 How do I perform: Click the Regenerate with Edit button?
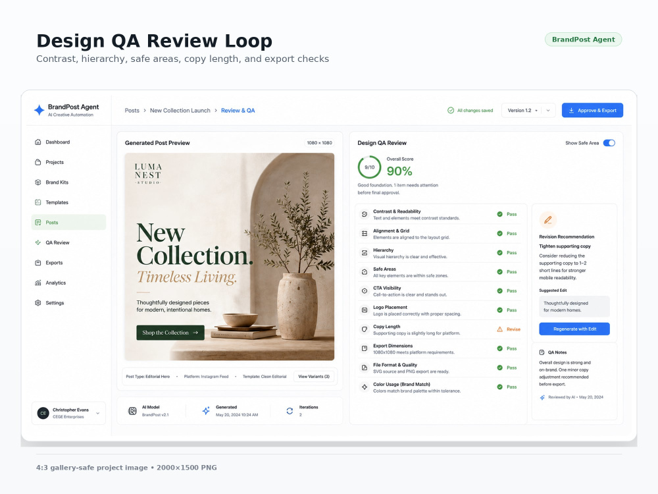pyautogui.click(x=574, y=329)
